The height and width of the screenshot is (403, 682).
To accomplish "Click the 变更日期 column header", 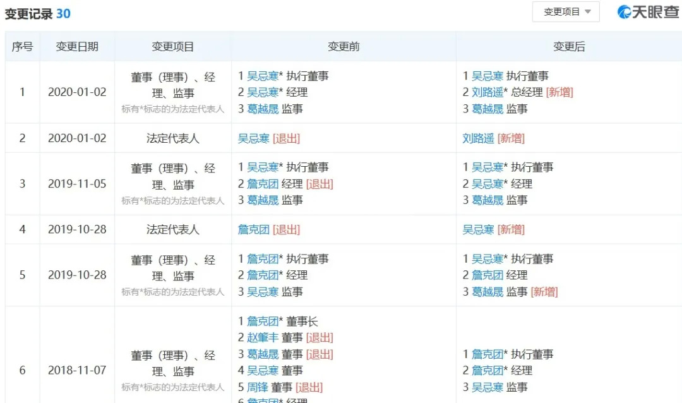I will 77,46.
